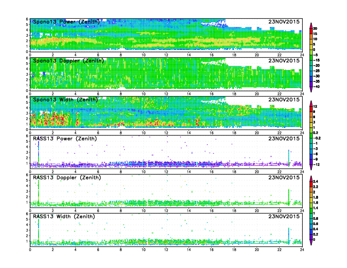This screenshot has width=347, height=268.
Task: Click the 23NOV2015 date in Spano13 Power panel
Action: (284, 21)
